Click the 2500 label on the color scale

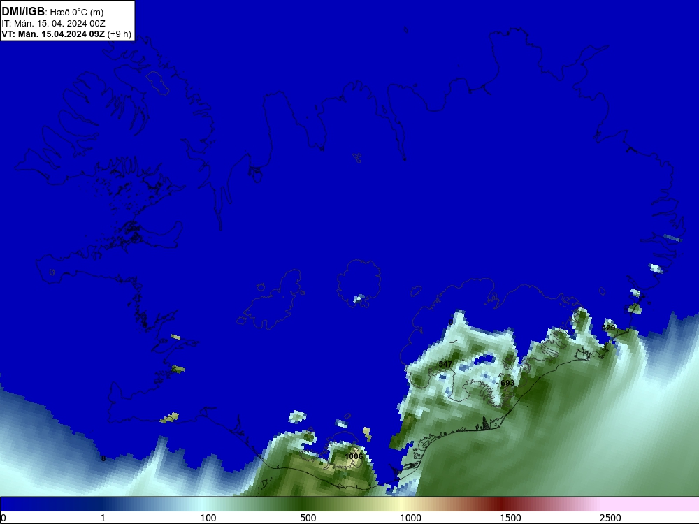pos(610,518)
